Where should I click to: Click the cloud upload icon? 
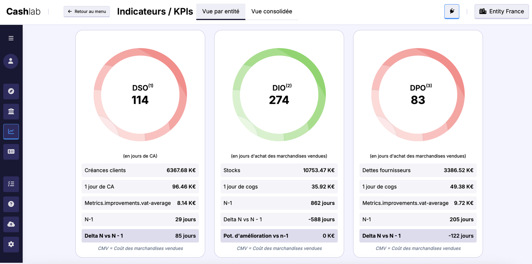pos(11,224)
